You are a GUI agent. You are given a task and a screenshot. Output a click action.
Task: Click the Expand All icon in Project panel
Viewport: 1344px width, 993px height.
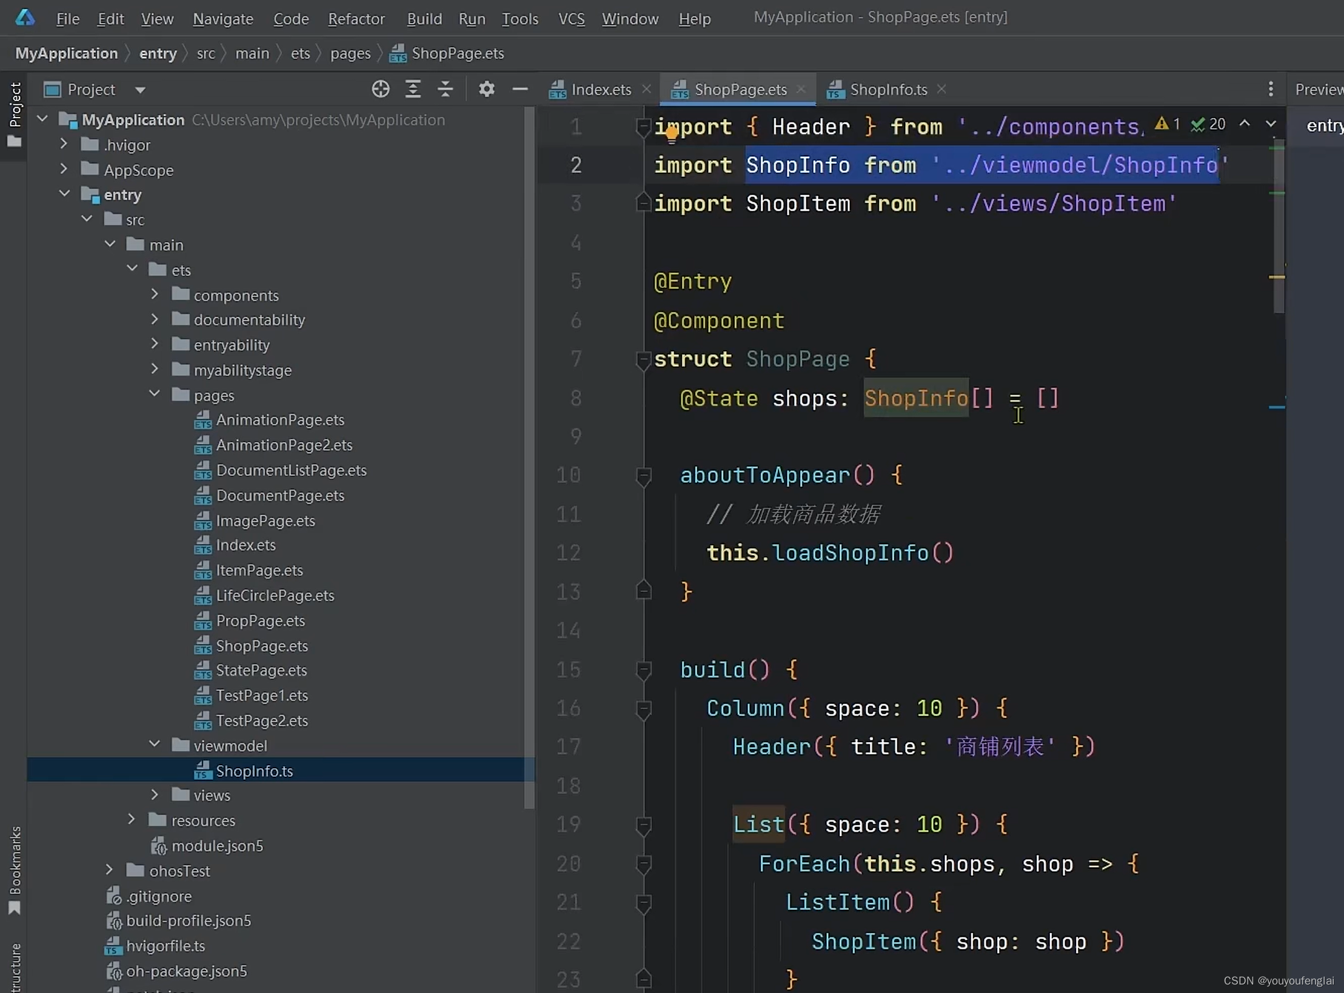point(413,90)
